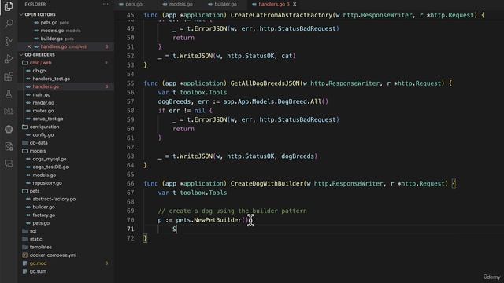
Task: Open setup_test.go in the file tree
Action: pyautogui.click(x=48, y=119)
